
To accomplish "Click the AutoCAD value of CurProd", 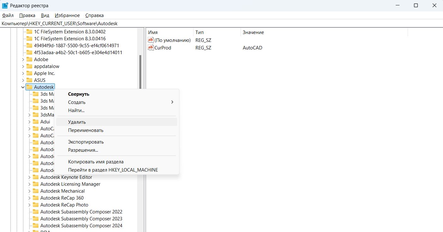I will click(x=253, y=48).
